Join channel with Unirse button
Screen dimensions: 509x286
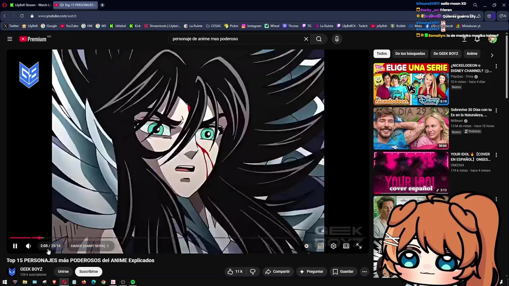(63, 271)
